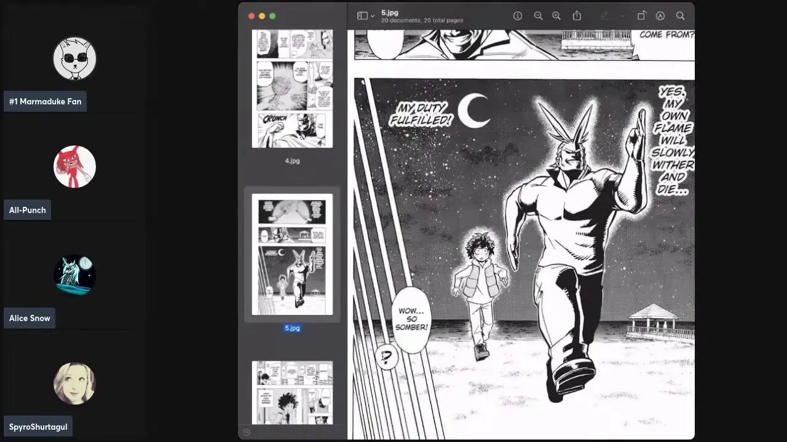Click the highlighted 5.jpg file name label
Screen dimensions: 787x442
tap(292, 328)
